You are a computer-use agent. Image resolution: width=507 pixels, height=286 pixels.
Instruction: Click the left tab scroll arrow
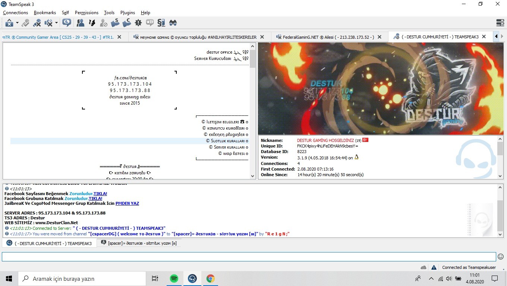pos(496,37)
